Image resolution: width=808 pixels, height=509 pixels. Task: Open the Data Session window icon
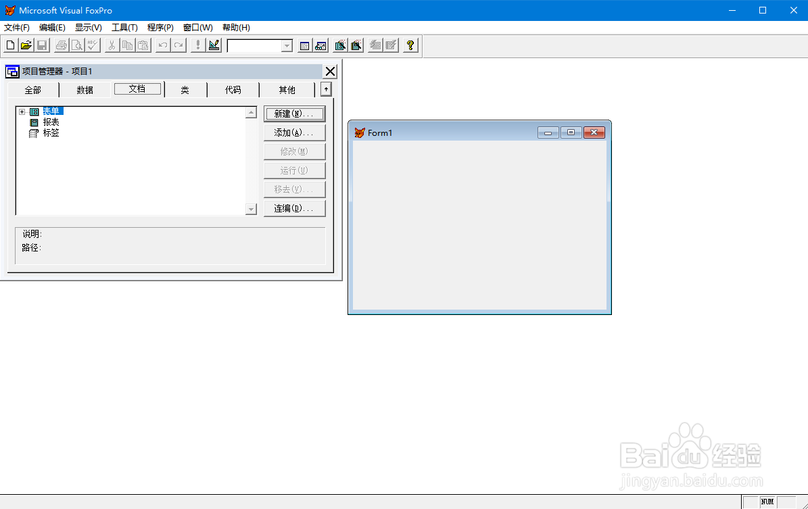pyautogui.click(x=320, y=45)
